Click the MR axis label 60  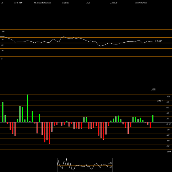tap(168, 108)
